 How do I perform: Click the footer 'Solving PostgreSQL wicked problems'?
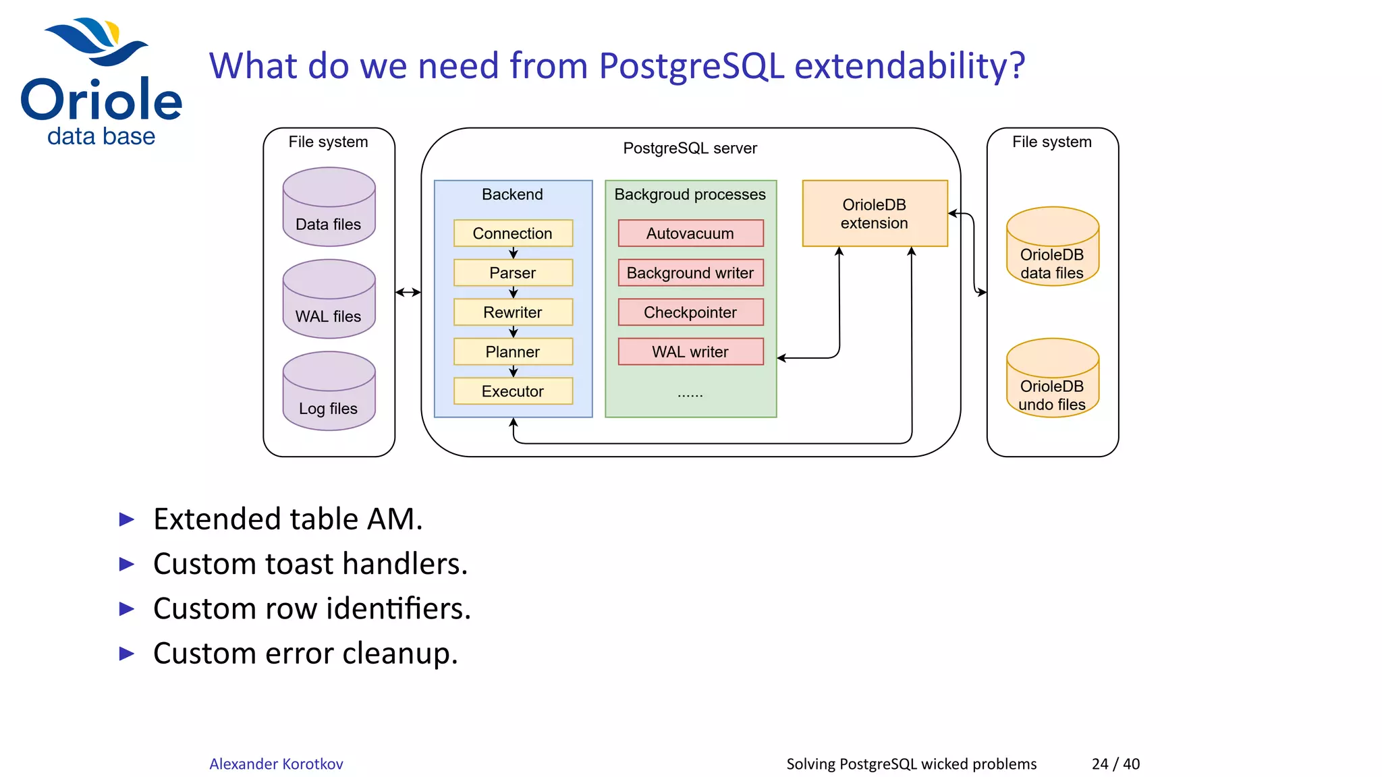tap(911, 764)
